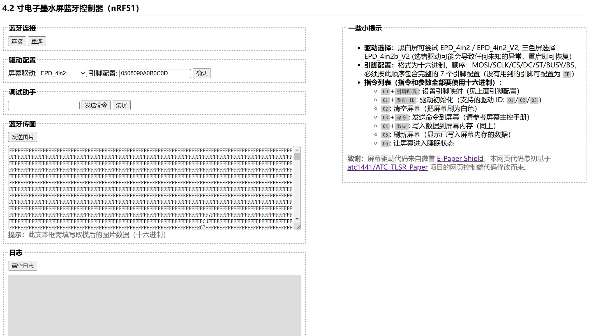Open the atc1441/ATC_TLSR_Paper link
This screenshot has height=336, width=589.
coord(387,167)
